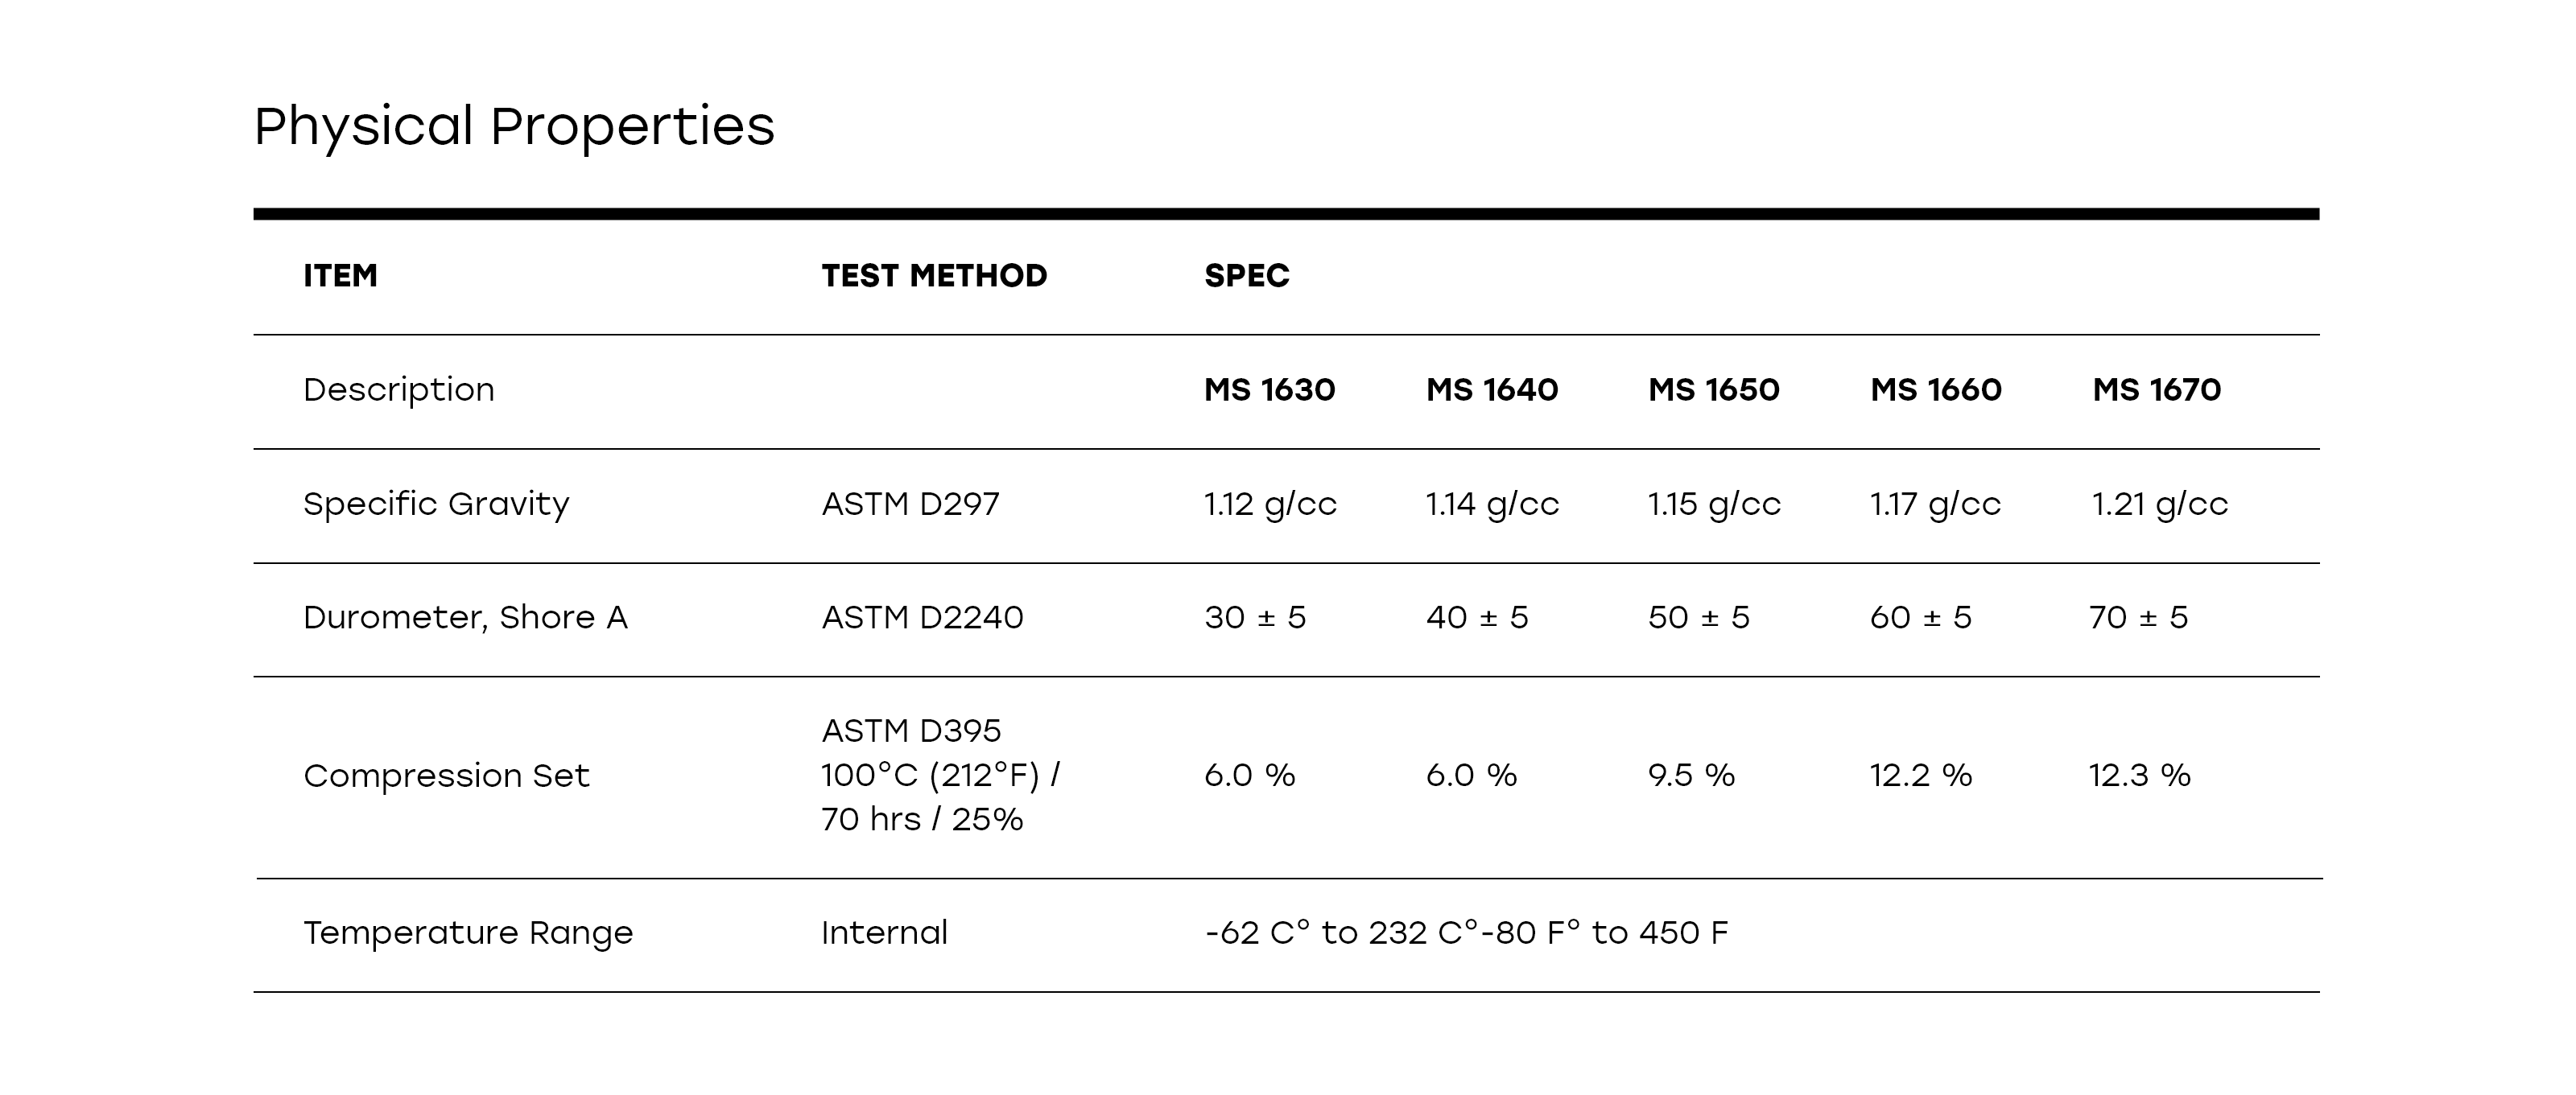This screenshot has height=1095, width=2576.
Task: Select the ASTM D2240 cell
Action: pos(922,617)
